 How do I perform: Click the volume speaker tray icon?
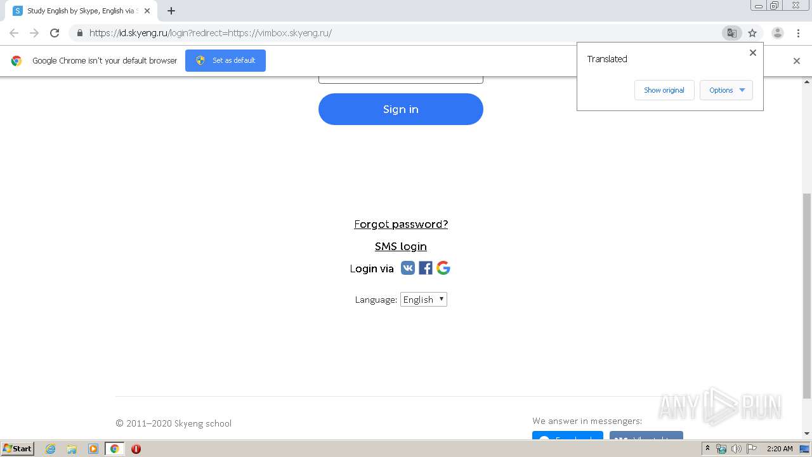(737, 449)
